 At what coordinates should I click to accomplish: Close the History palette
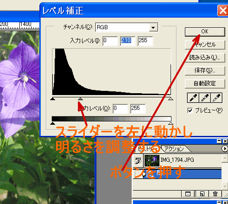[x=225, y=141]
